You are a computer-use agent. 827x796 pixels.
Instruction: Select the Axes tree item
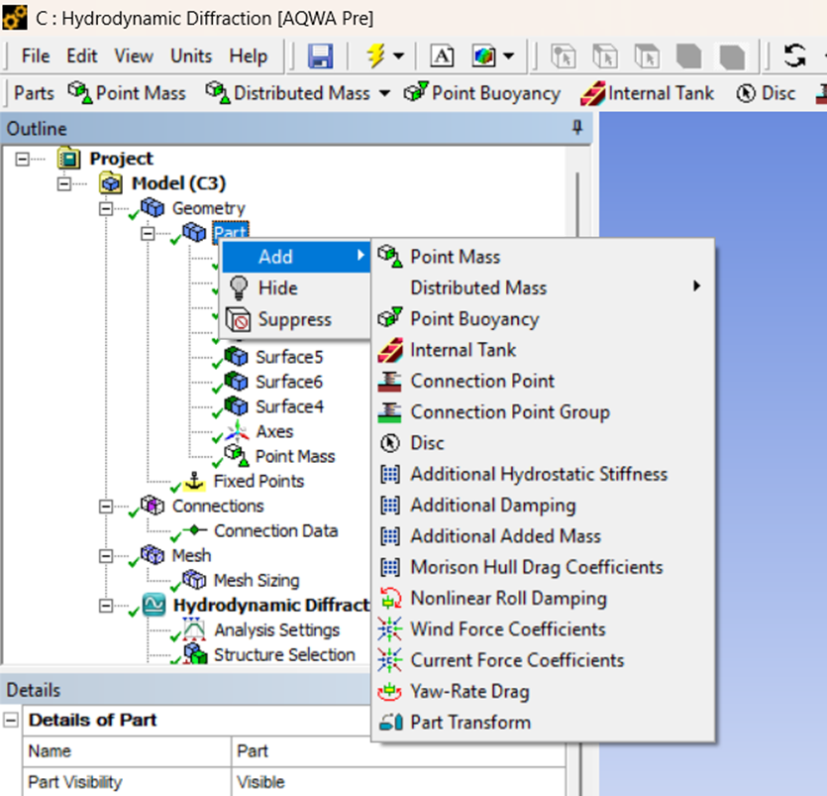point(274,432)
